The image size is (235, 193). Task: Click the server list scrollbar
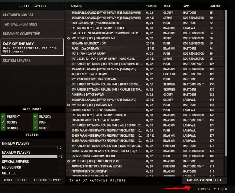pos(226,83)
